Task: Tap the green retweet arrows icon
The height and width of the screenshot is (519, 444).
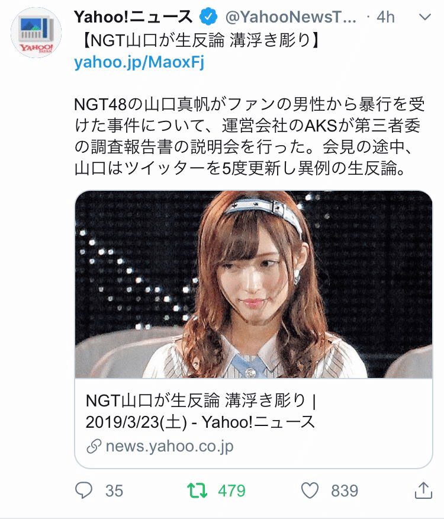Action: (197, 491)
